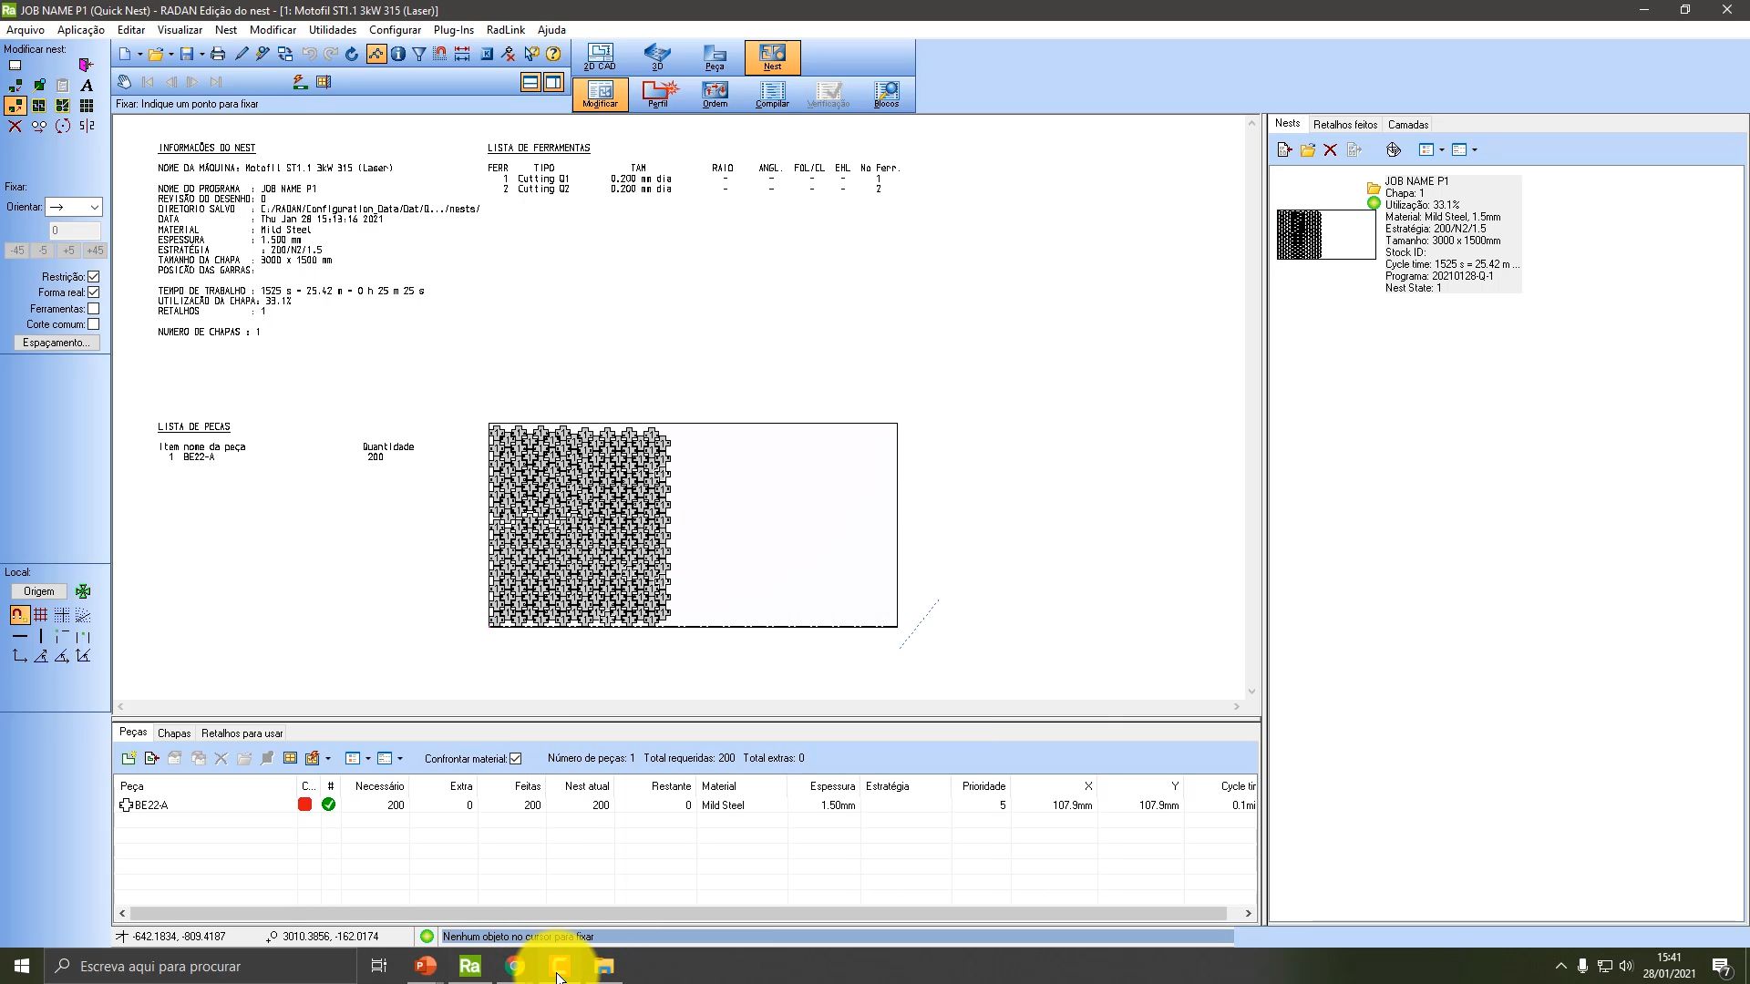1750x984 pixels.
Task: Open the Nests panel details dropdown arrow
Action: pyautogui.click(x=1475, y=150)
